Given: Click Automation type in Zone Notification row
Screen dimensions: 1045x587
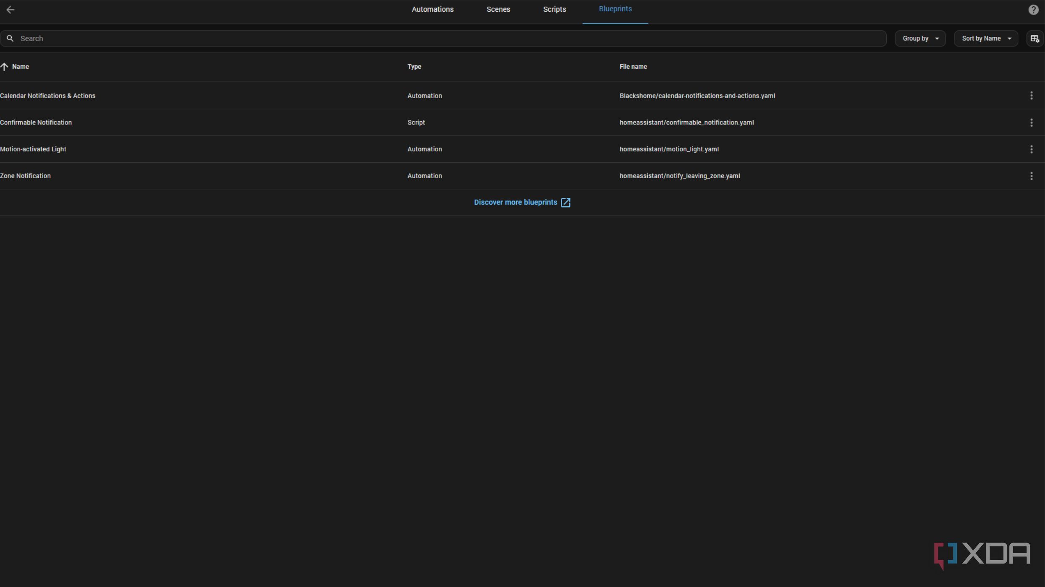Looking at the screenshot, I should click(x=424, y=176).
